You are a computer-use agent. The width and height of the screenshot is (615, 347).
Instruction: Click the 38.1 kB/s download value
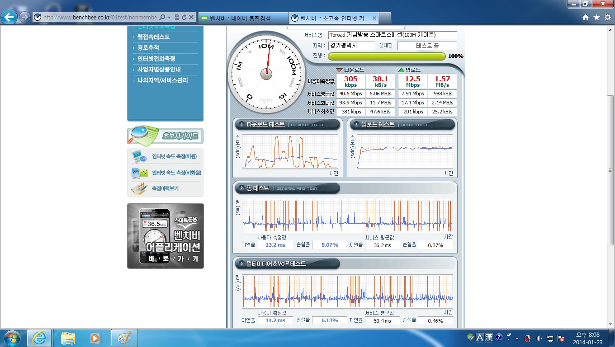click(381, 82)
